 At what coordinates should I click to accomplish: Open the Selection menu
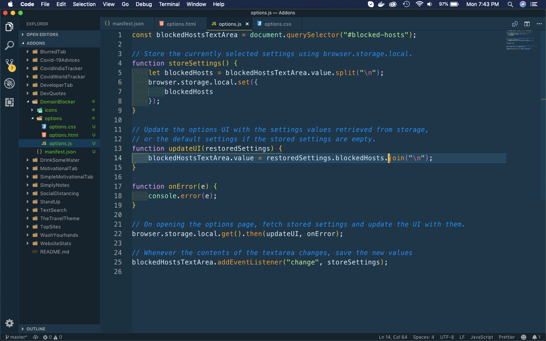(x=84, y=4)
